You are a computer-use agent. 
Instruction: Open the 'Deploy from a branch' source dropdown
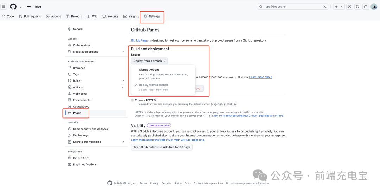coord(149,61)
